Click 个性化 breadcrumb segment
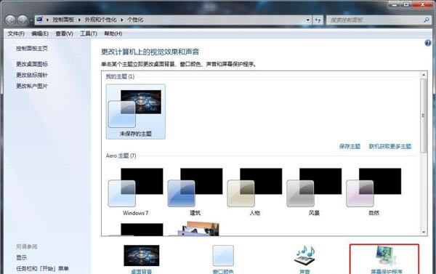This screenshot has height=274, width=436. coord(135,20)
